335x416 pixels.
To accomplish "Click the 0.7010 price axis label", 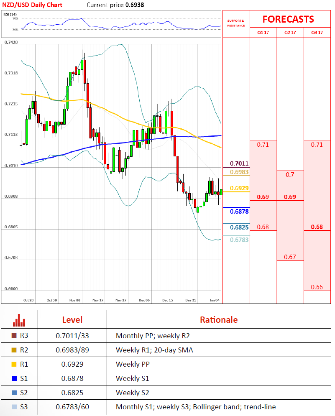I will click(x=11, y=166).
